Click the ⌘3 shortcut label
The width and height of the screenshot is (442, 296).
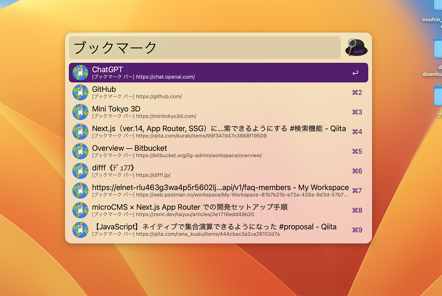coord(357,112)
